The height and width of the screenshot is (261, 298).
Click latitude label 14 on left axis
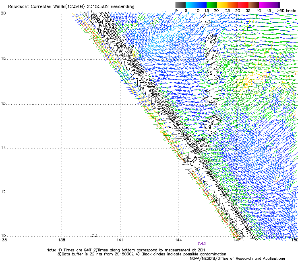(3, 148)
